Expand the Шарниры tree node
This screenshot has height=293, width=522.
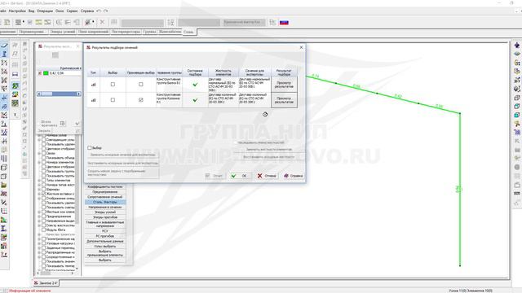(39, 189)
